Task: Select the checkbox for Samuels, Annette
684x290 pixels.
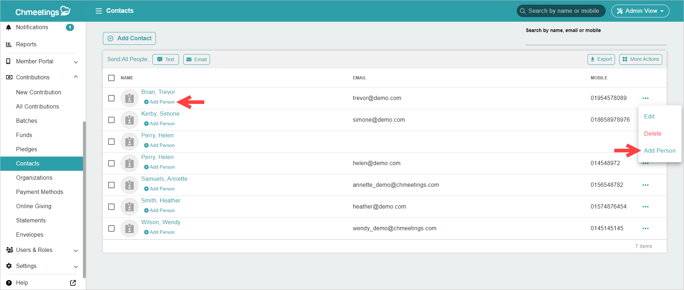Action: tap(111, 185)
